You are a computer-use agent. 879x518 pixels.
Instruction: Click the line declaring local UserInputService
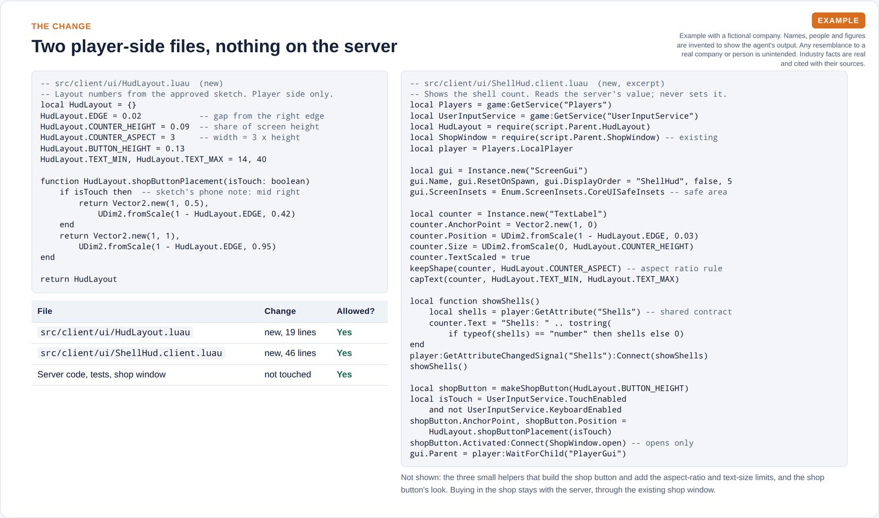(x=554, y=116)
